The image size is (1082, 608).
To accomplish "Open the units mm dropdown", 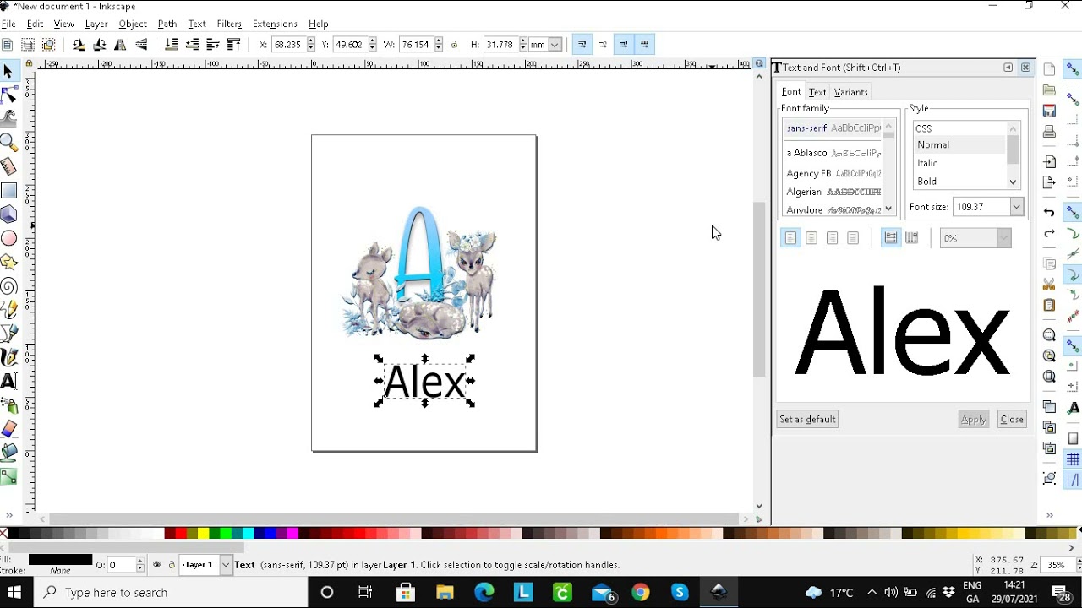I will pos(555,45).
